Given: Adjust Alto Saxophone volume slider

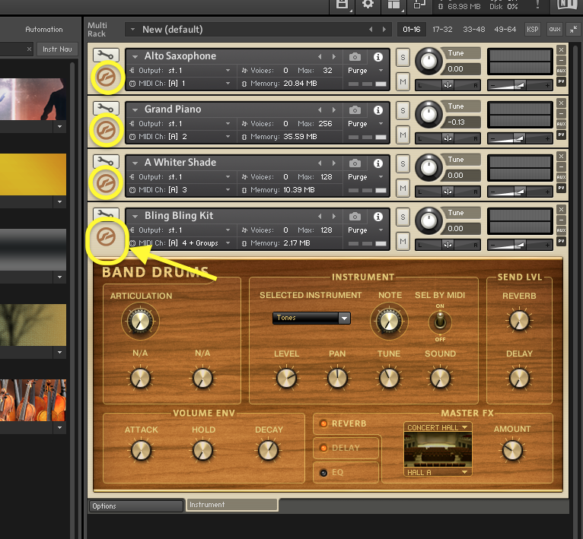Looking at the screenshot, I should (x=520, y=85).
